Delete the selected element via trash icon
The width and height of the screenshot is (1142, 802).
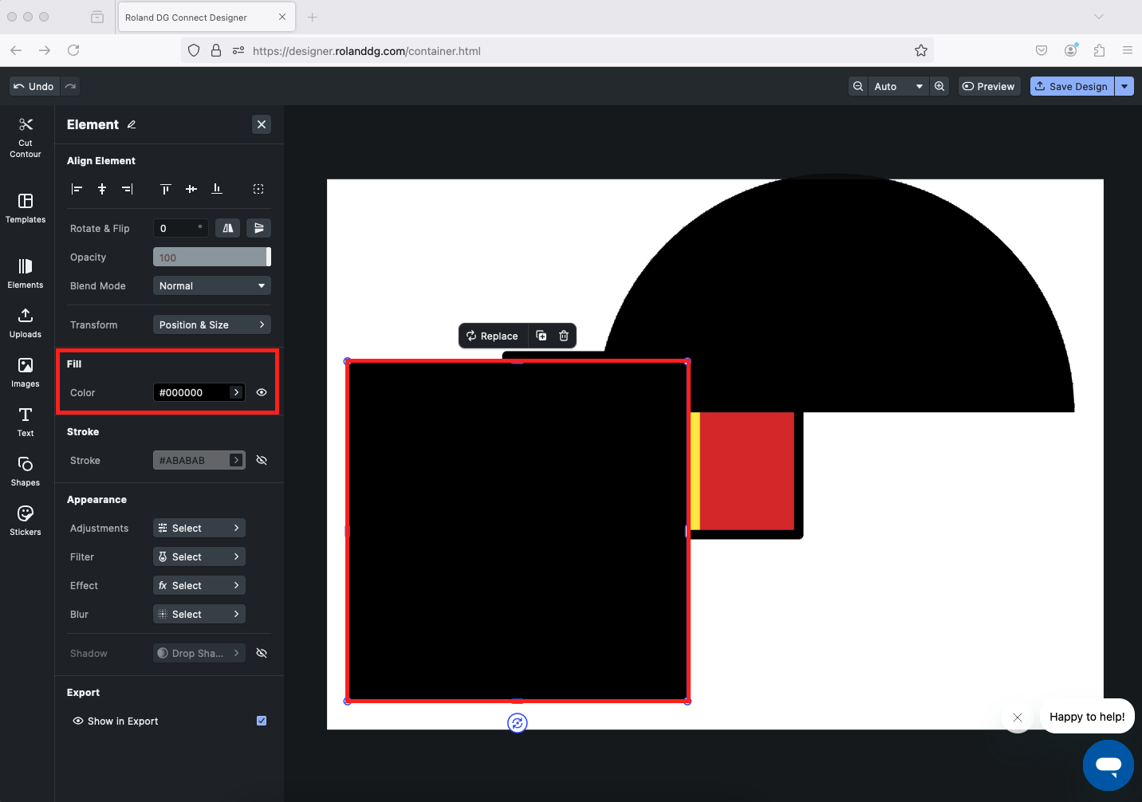pyautogui.click(x=564, y=336)
